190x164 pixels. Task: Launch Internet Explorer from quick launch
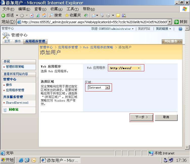click(x=21, y=160)
